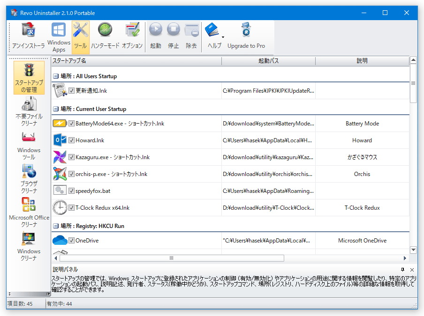The image size is (424, 316).
Task: Select the ツール toolbar button
Action: pos(80,37)
